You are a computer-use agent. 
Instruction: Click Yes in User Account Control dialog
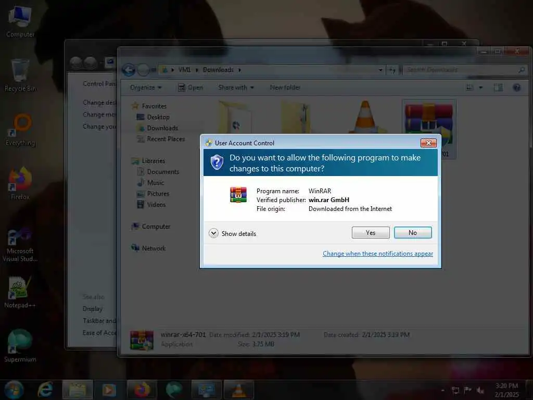pyautogui.click(x=371, y=233)
